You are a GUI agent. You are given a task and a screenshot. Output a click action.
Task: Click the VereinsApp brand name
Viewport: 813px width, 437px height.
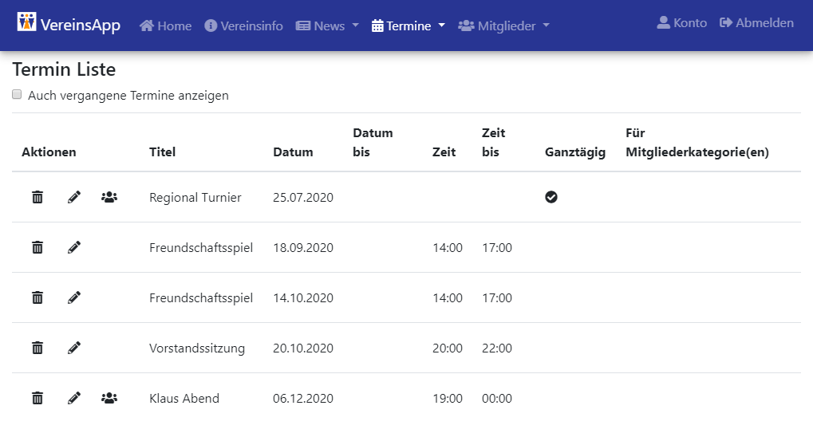(x=81, y=25)
